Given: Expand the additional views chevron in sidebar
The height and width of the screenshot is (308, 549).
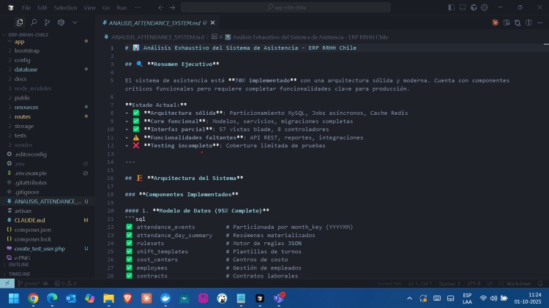Looking at the screenshot, I should pyautogui.click(x=75, y=23).
